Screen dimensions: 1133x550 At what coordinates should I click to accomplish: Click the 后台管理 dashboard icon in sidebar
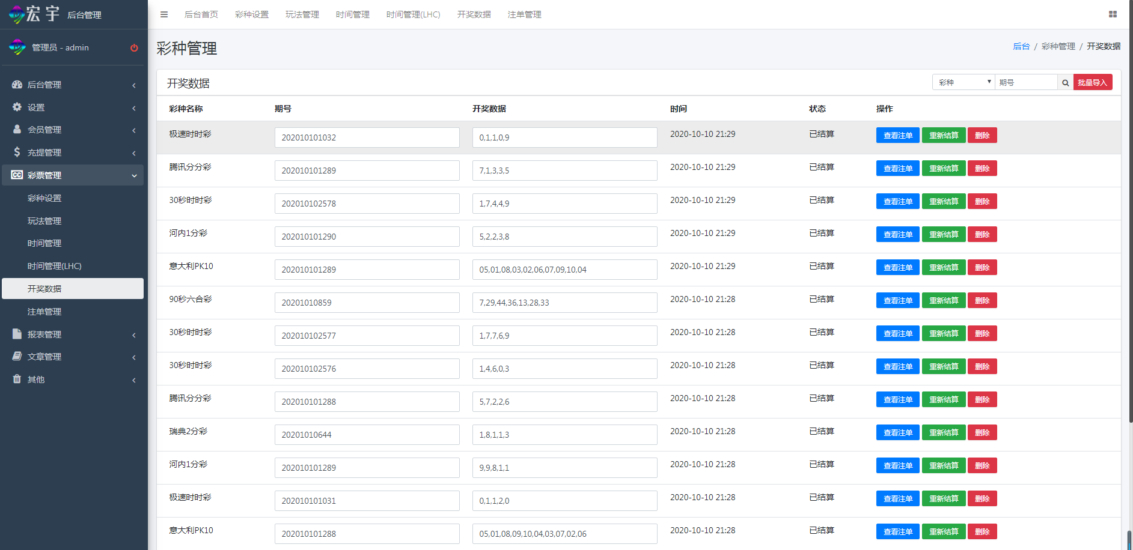17,85
